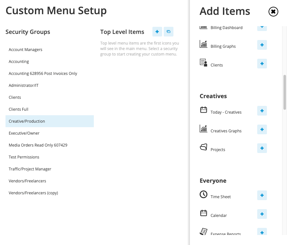This screenshot has width=287, height=245.
Task: Open the Traffic/Project Manager group
Action: click(x=50, y=169)
